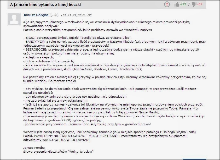The image size is (220, 160).
Task: Click the line starting "Nie pozwólmy zmienić Naszej Małej Ojczyzny"
Action: pyautogui.click(x=114, y=77)
